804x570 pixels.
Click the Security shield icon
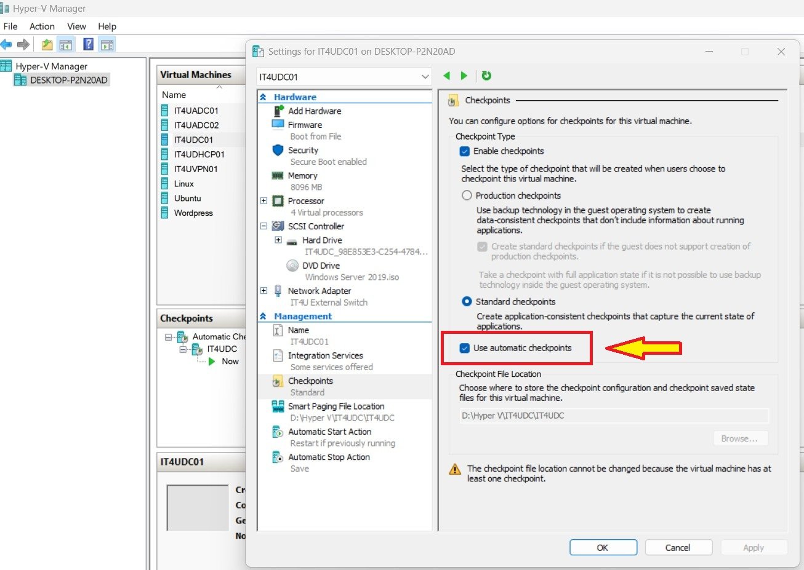click(x=278, y=150)
